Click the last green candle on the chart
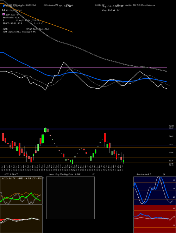Viewport: 176px width, 233px height. [124, 161]
